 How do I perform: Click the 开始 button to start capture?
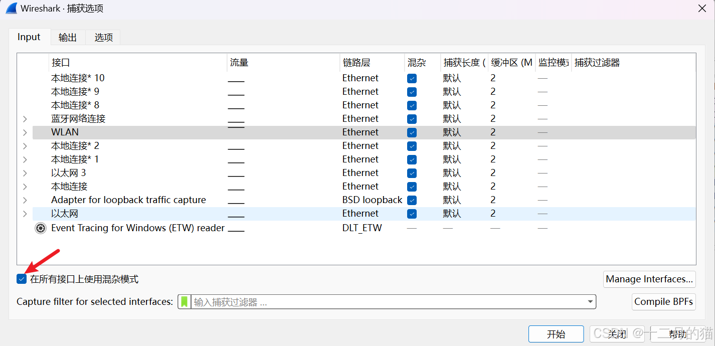click(556, 334)
